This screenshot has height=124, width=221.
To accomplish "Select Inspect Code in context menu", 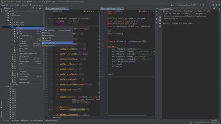I will tap(29, 48).
